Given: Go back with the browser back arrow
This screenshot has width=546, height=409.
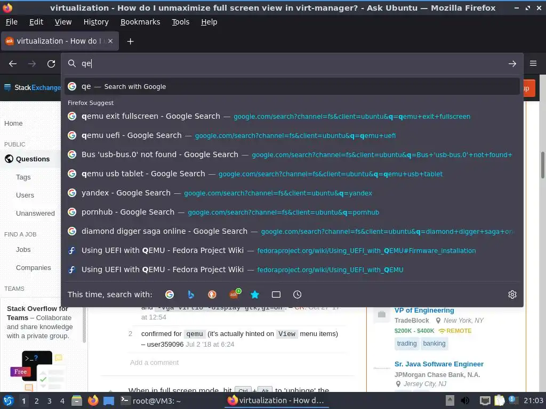Looking at the screenshot, I should (x=13, y=64).
